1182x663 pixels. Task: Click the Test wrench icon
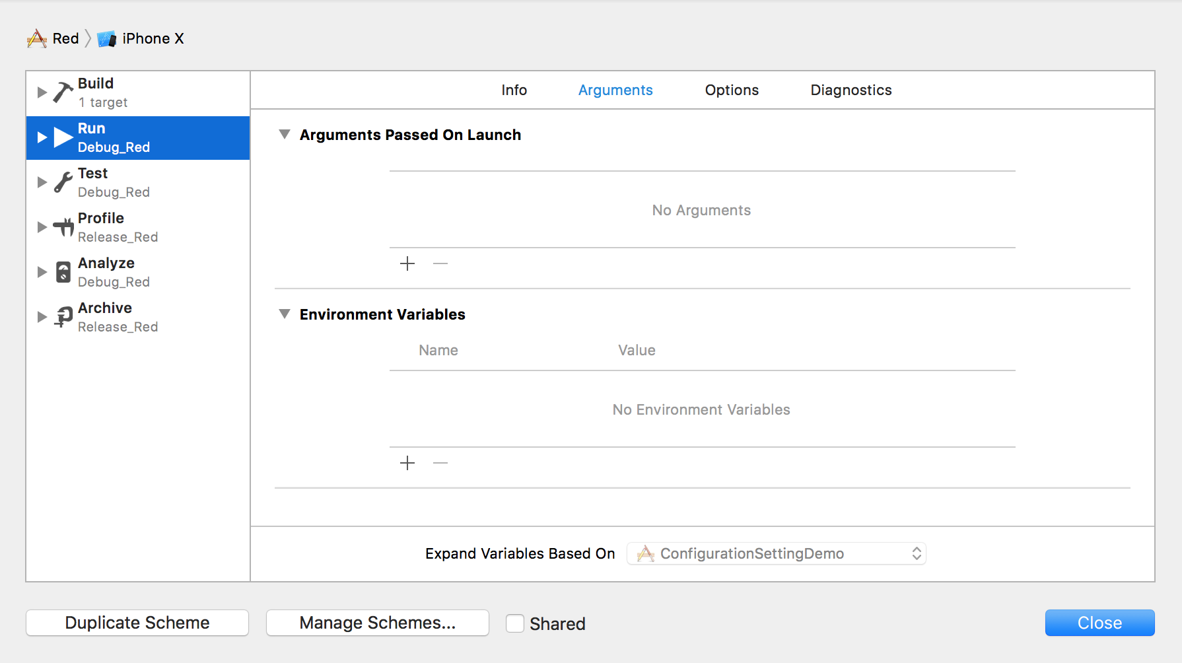pyautogui.click(x=63, y=182)
